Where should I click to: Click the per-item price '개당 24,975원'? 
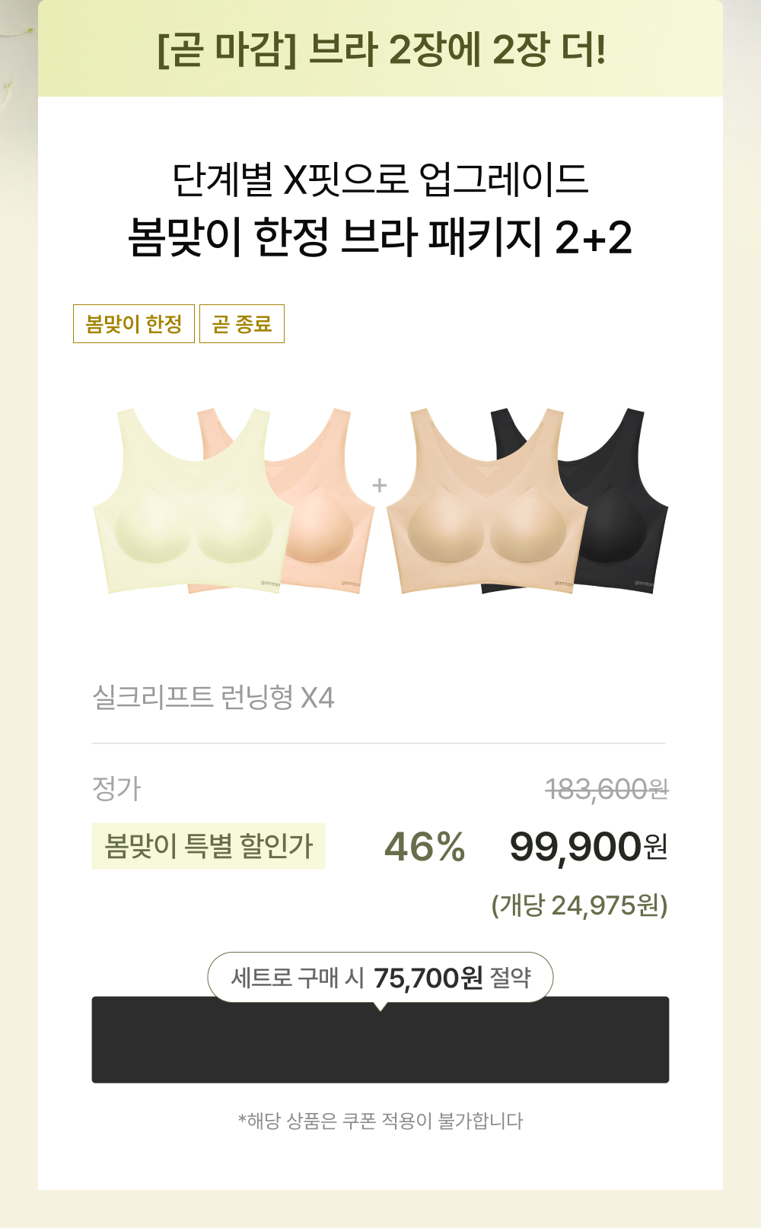point(579,905)
